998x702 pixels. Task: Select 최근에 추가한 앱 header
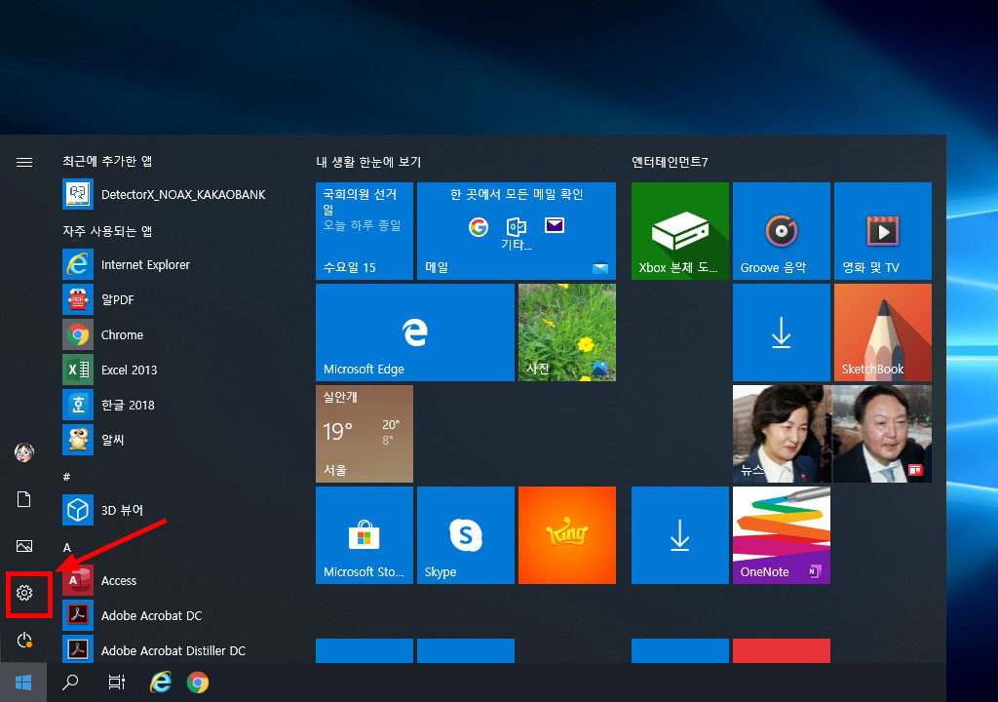click(x=107, y=161)
